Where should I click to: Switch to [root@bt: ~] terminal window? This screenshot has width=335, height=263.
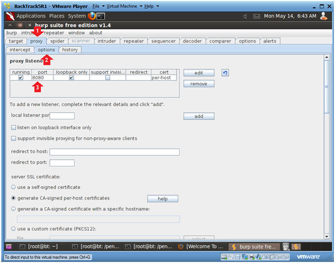click(38, 246)
